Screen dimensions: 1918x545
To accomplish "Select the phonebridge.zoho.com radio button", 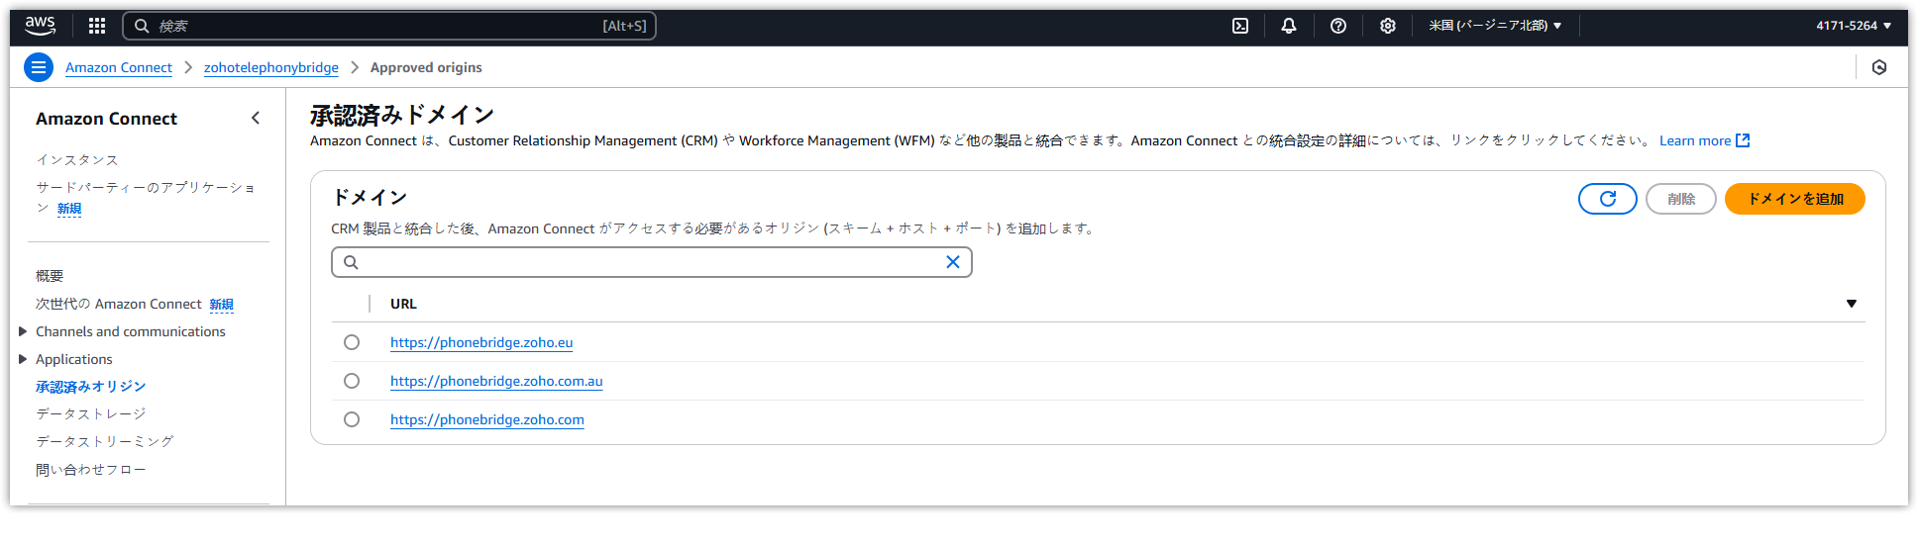I will click(x=352, y=419).
